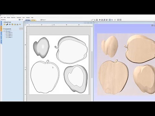Screen dimensions: 155x116
Task: Click first folder icon in 3D Model Tools
Action: (5, 24)
